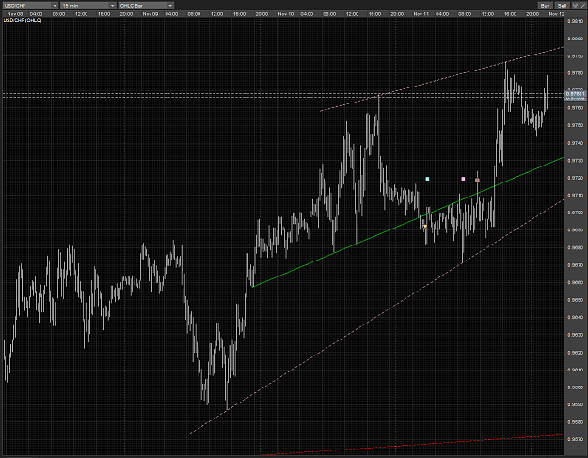Click the 0.9810 price axis label
This screenshot has height=458, width=588.
tap(575, 21)
